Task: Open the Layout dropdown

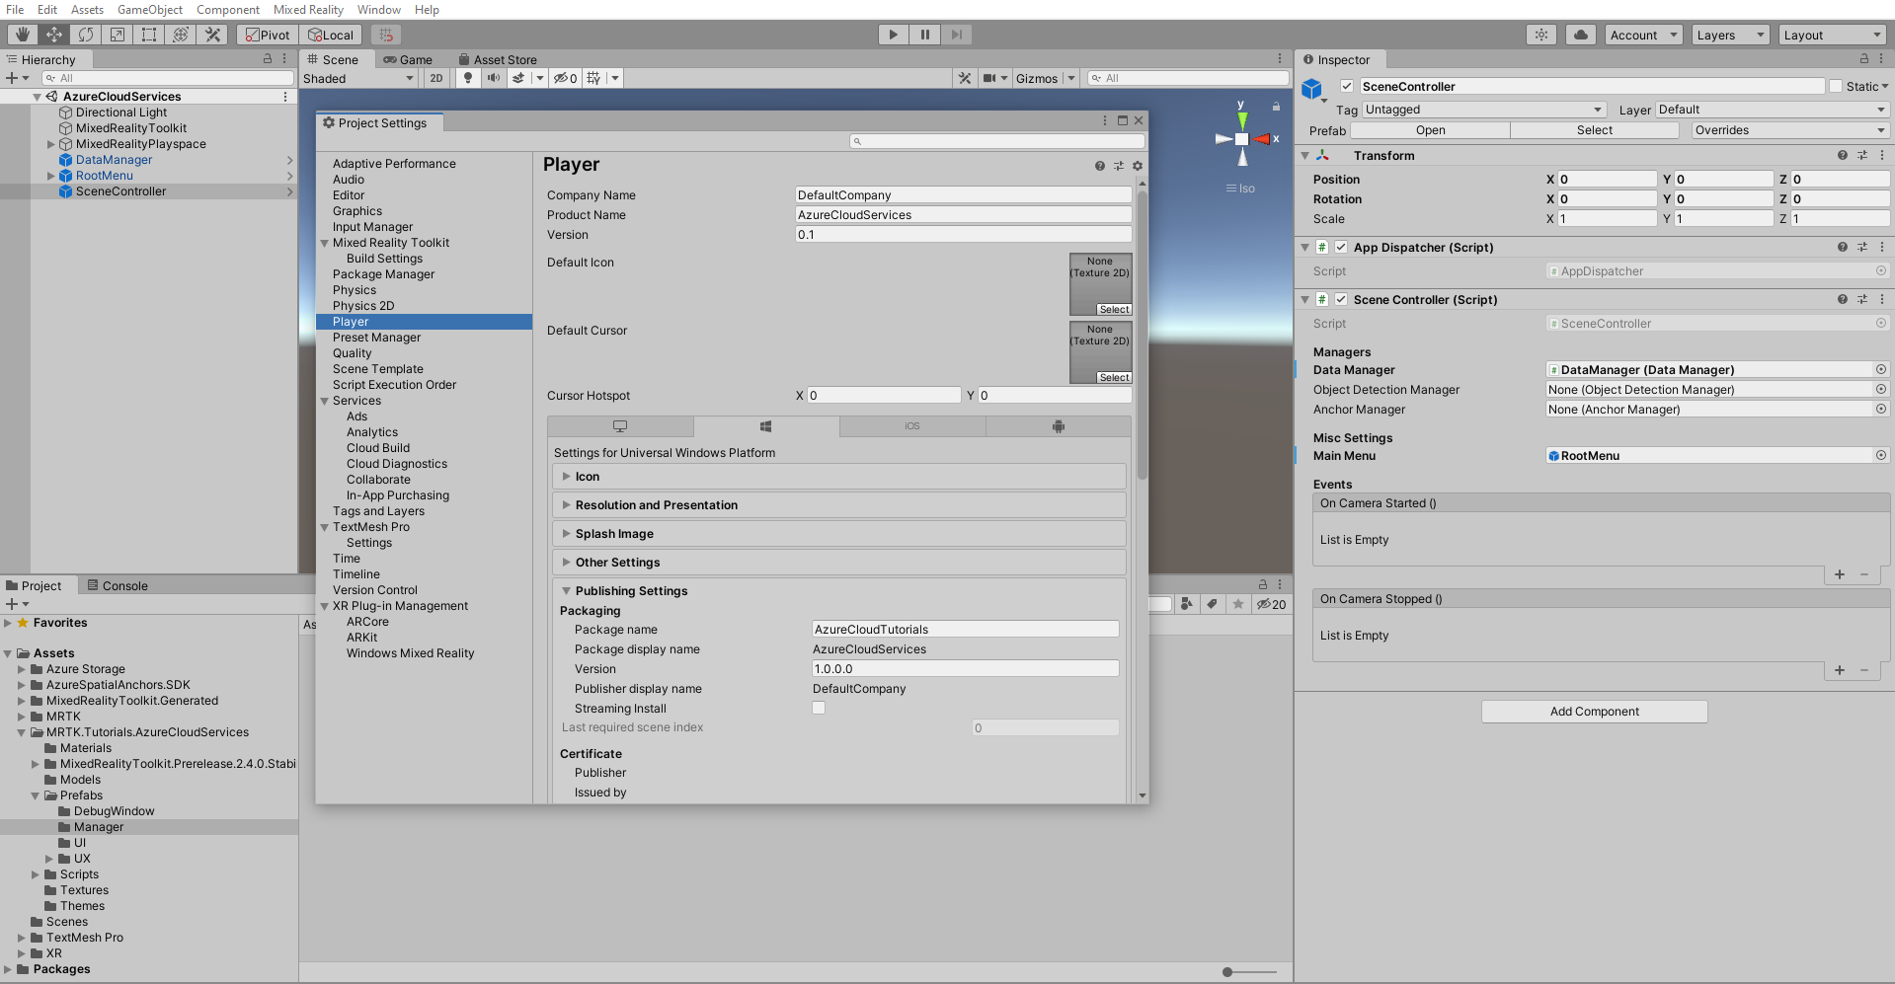Action: (1832, 35)
